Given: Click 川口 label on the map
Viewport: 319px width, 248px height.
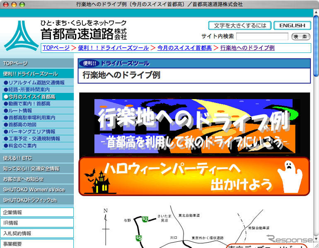Looking at the screenshot, I should [x=174, y=238].
